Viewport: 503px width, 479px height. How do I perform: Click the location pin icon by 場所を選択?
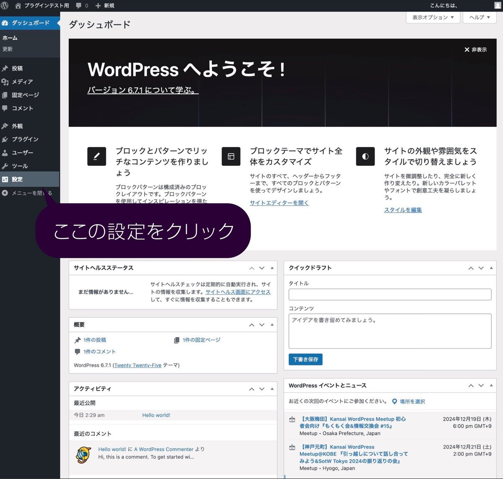pyautogui.click(x=394, y=402)
